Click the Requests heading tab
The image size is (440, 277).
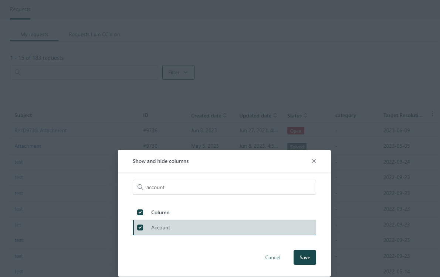pyautogui.click(x=20, y=9)
